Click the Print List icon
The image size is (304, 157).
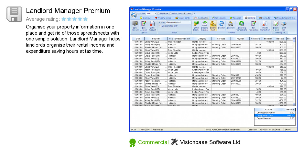284,24
